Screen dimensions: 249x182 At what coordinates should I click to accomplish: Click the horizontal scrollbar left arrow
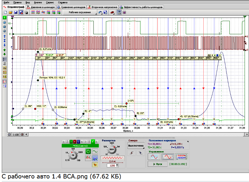coord(26,135)
